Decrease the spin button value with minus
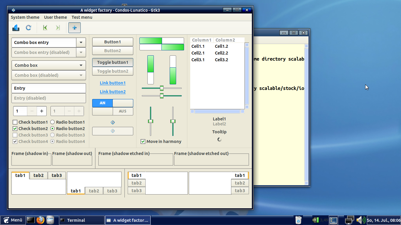401x225 pixels. [32, 111]
